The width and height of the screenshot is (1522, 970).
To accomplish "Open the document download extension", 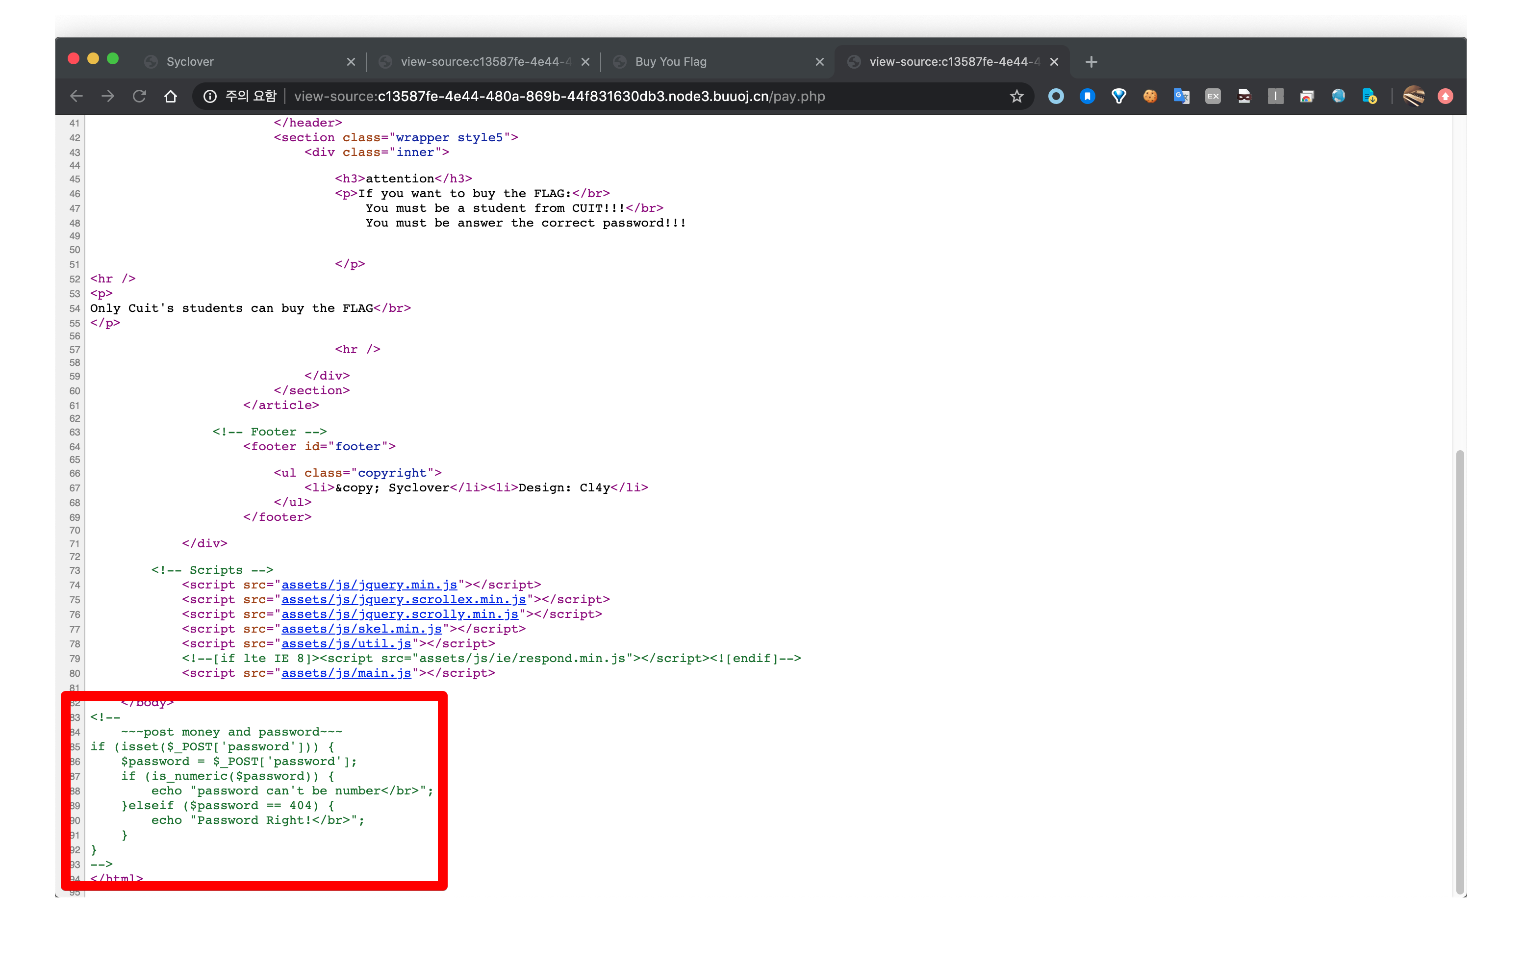I will coord(1369,96).
